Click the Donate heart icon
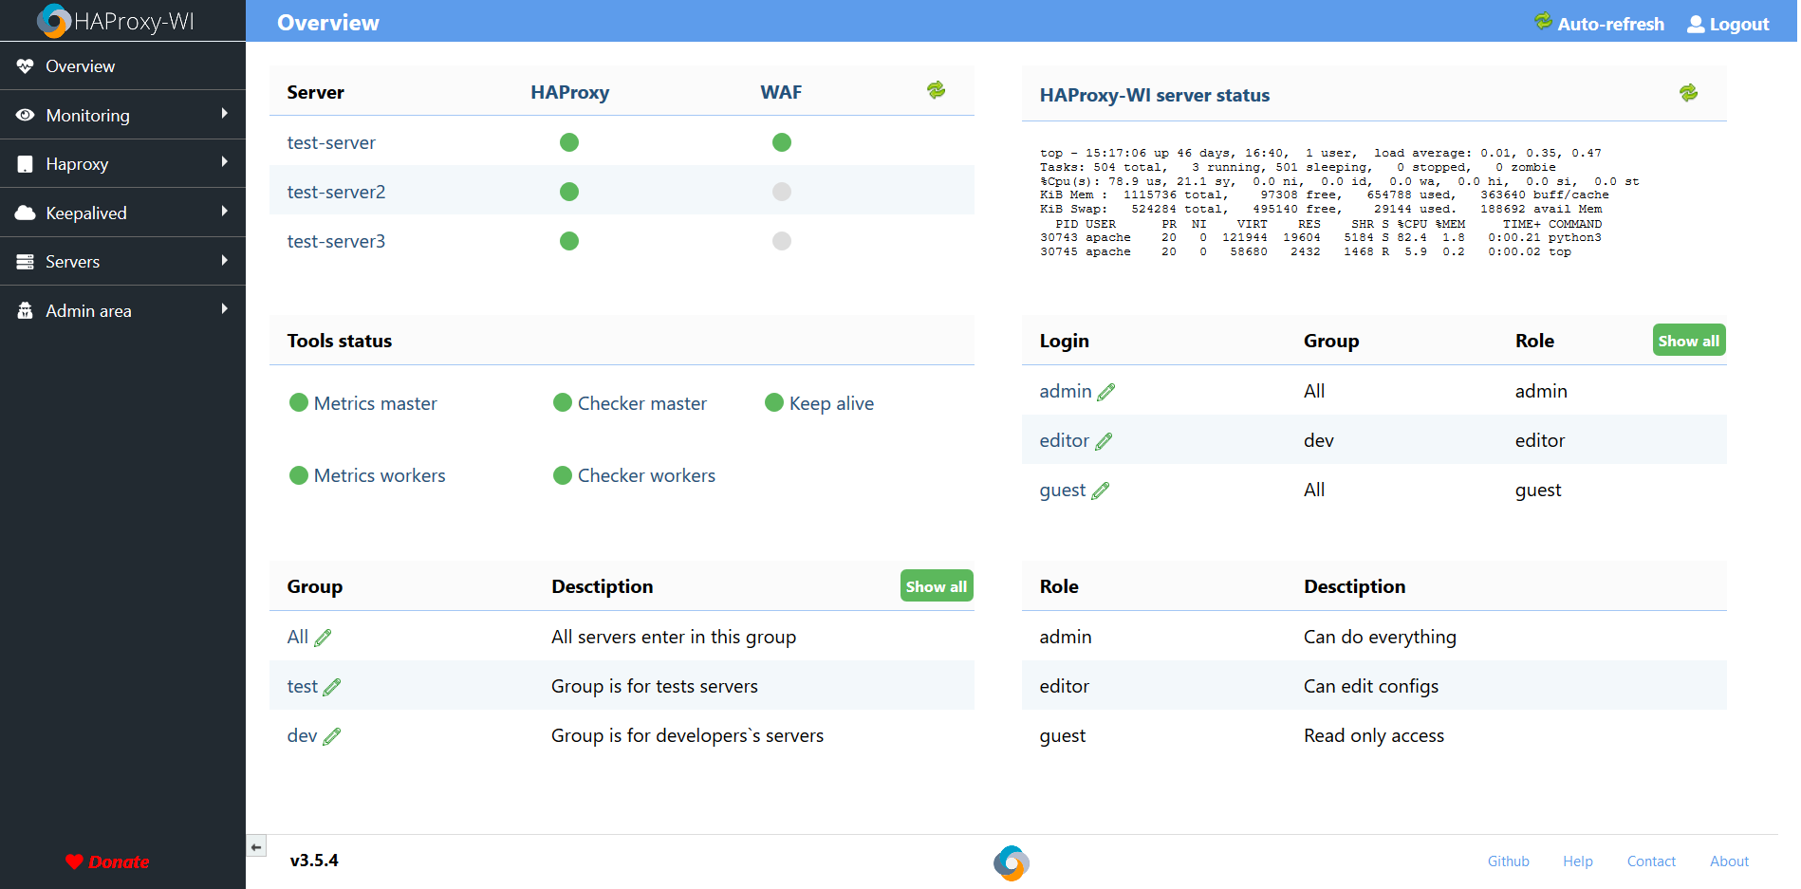 pyautogui.click(x=74, y=861)
